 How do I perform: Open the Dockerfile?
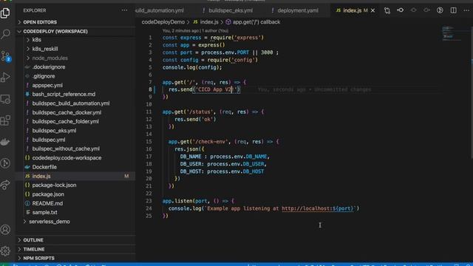(44, 167)
